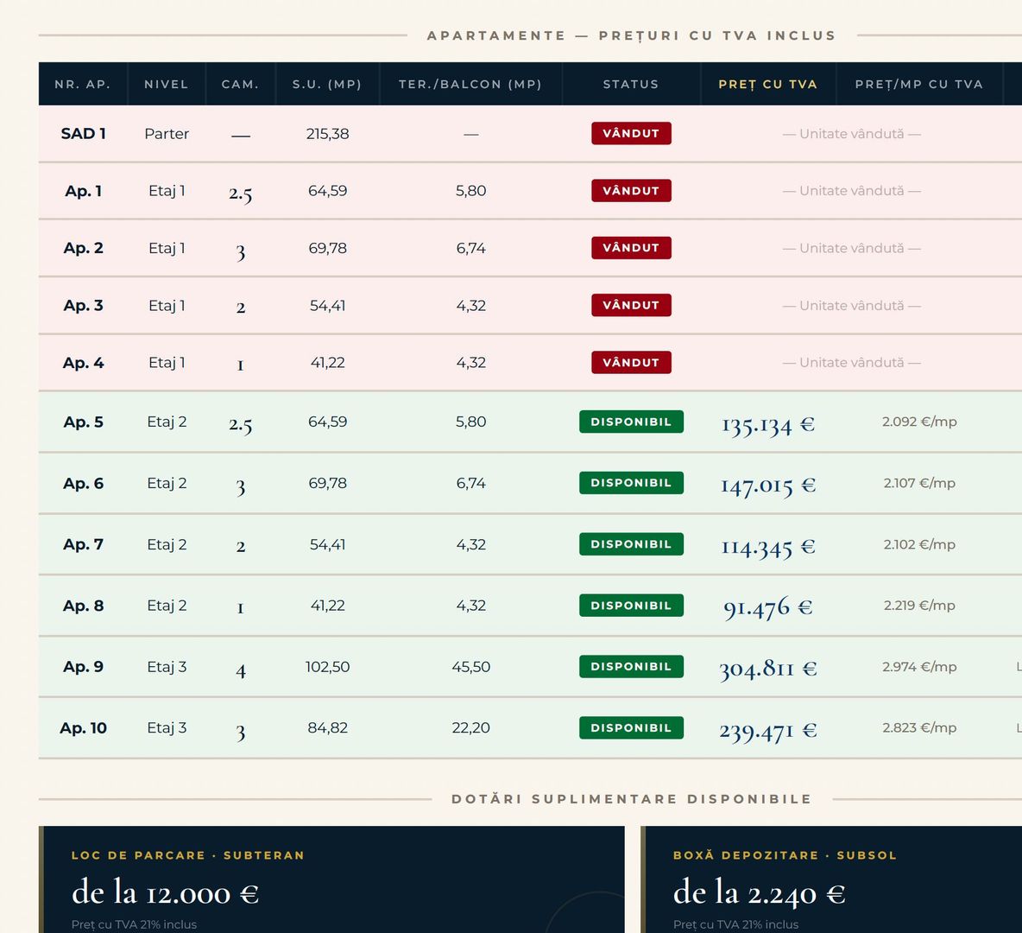
Task: Click the TER./BALCON (MP) column header
Action: coord(470,84)
